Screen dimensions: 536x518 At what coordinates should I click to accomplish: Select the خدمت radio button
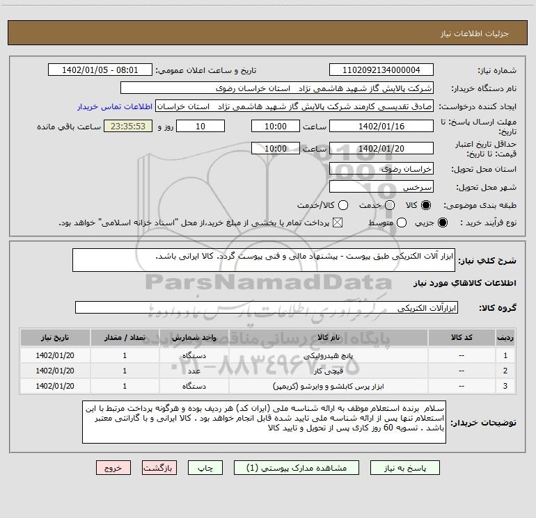390,205
